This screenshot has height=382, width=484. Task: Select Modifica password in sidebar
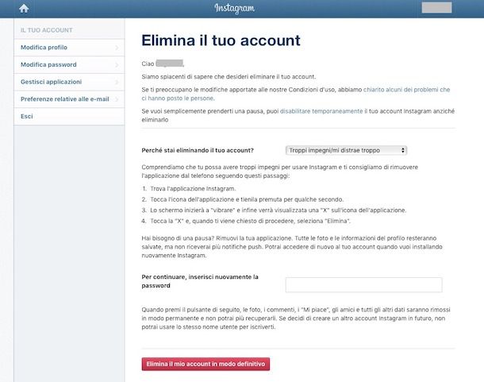point(48,64)
